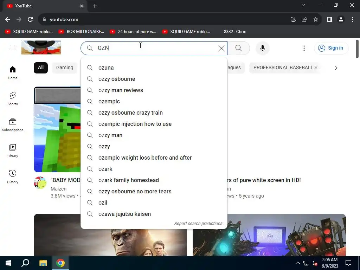
Task: Open the Windows notification center
Action: point(348,263)
